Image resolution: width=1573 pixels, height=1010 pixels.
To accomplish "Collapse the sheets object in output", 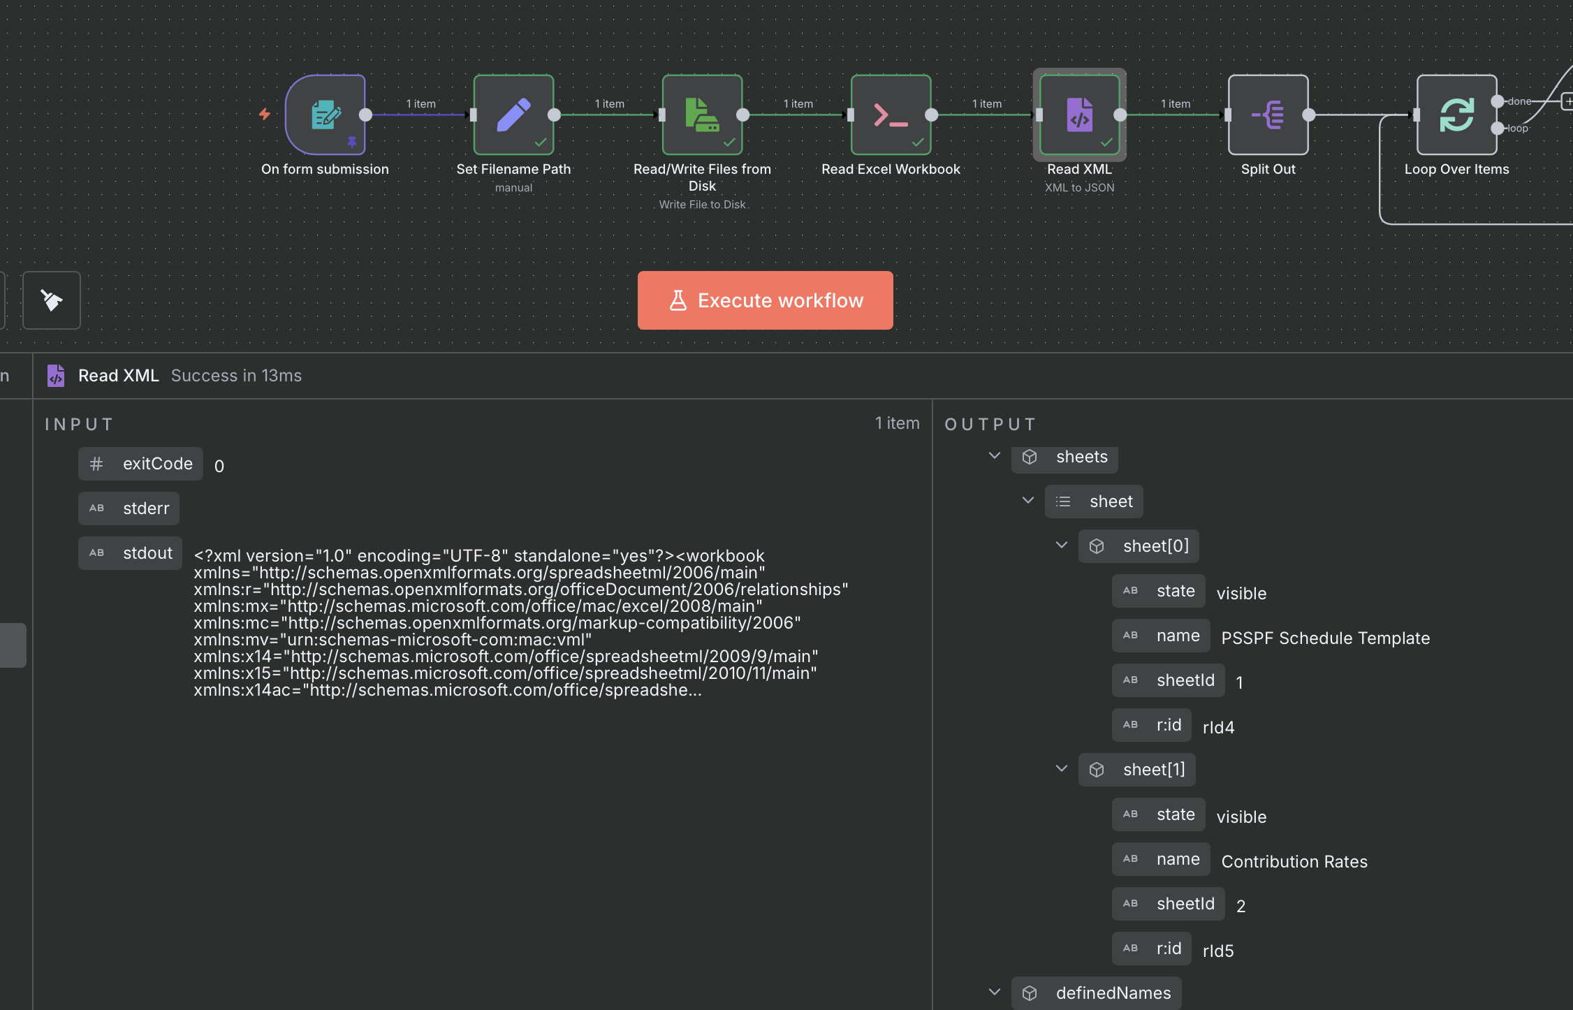I will pos(995,456).
